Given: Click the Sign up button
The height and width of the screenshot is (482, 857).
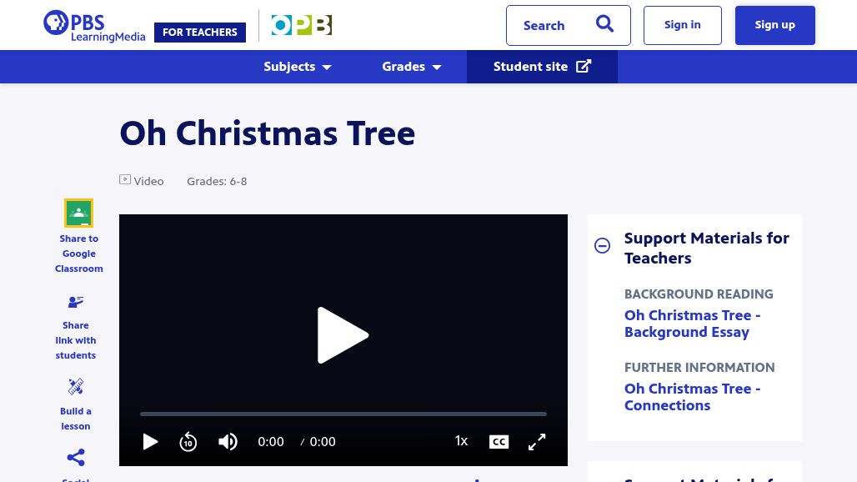Looking at the screenshot, I should [775, 25].
